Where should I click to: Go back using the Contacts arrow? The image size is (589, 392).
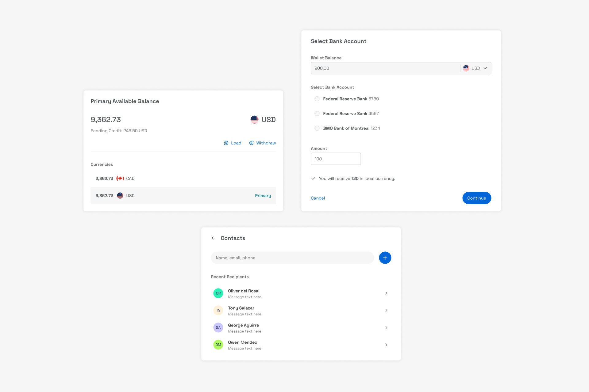pyautogui.click(x=214, y=238)
